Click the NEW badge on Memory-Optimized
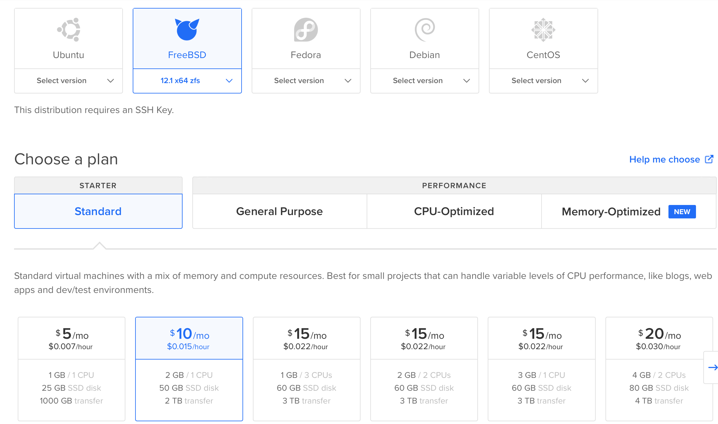This screenshot has height=424, width=718. click(682, 212)
